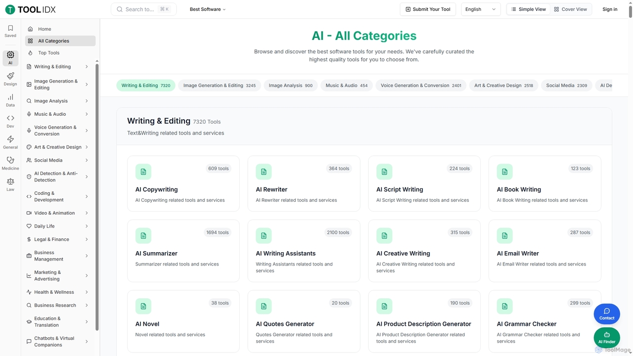Open the Design section icon
633x356 pixels.
10,79
